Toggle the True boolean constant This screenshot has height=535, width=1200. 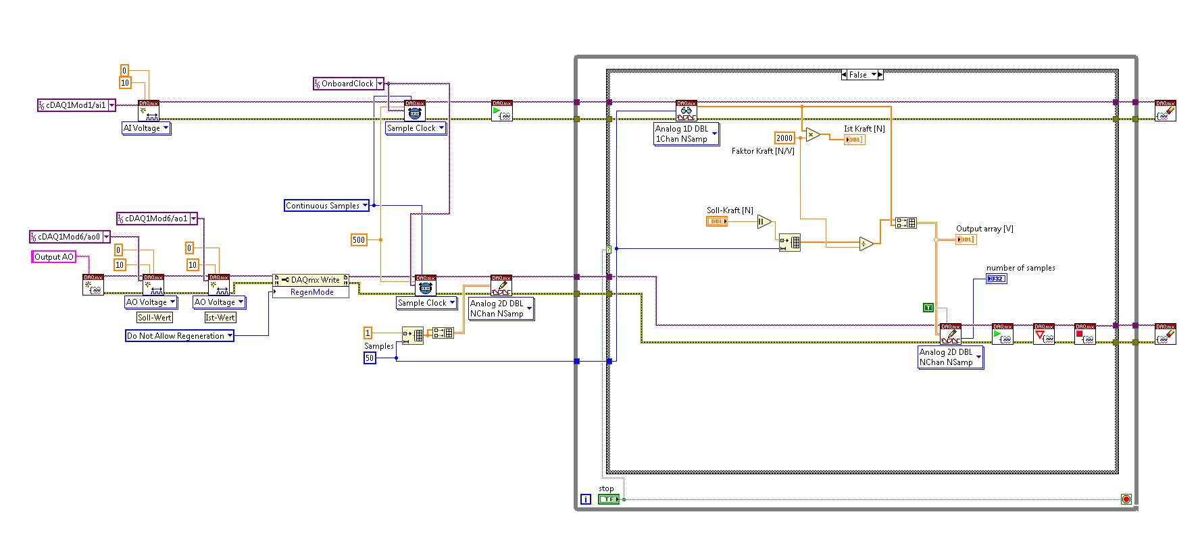[x=928, y=308]
